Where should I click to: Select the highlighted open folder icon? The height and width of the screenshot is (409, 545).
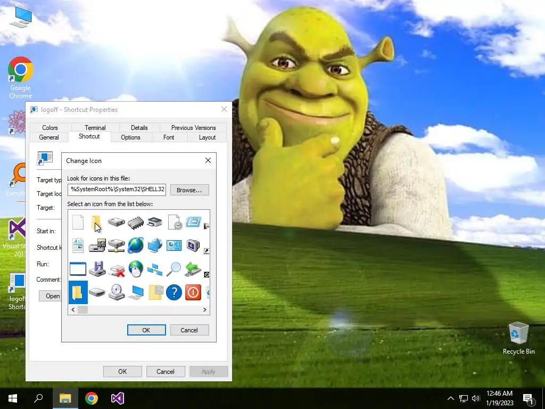pyautogui.click(x=78, y=292)
